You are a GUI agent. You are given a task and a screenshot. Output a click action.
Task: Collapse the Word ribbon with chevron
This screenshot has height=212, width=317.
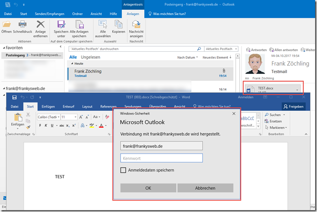(x=306, y=134)
